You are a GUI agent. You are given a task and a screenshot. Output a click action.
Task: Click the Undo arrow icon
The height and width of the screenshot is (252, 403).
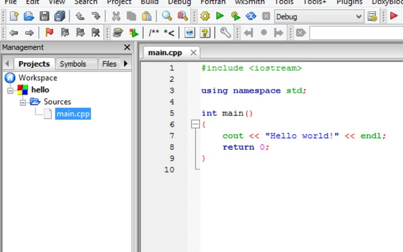80,17
